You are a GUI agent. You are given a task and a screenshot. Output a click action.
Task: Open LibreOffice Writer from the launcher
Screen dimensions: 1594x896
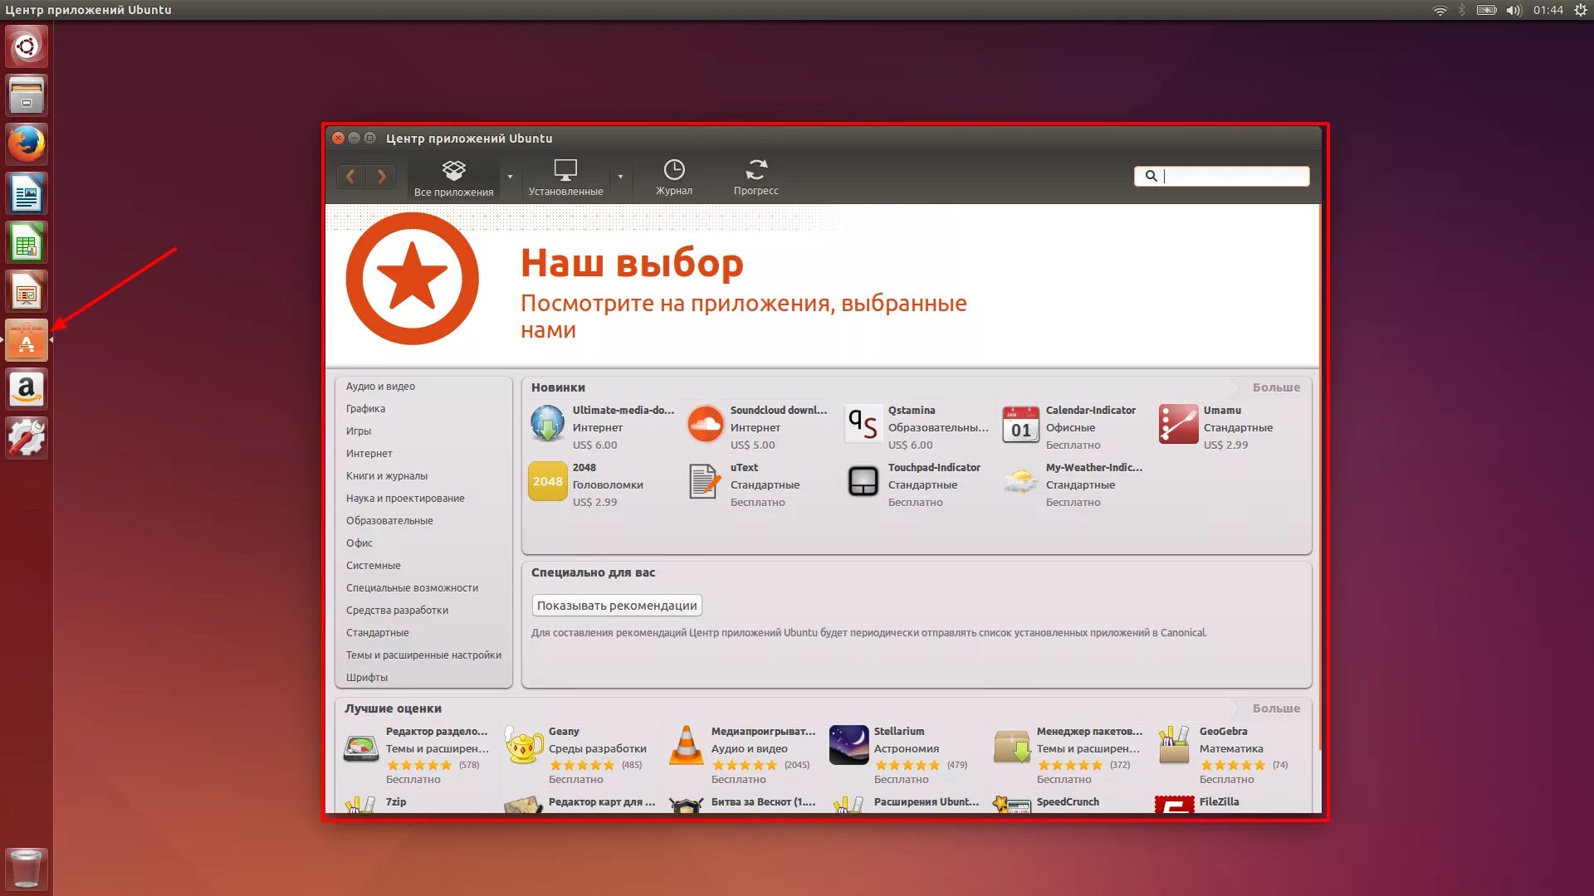pyautogui.click(x=27, y=193)
